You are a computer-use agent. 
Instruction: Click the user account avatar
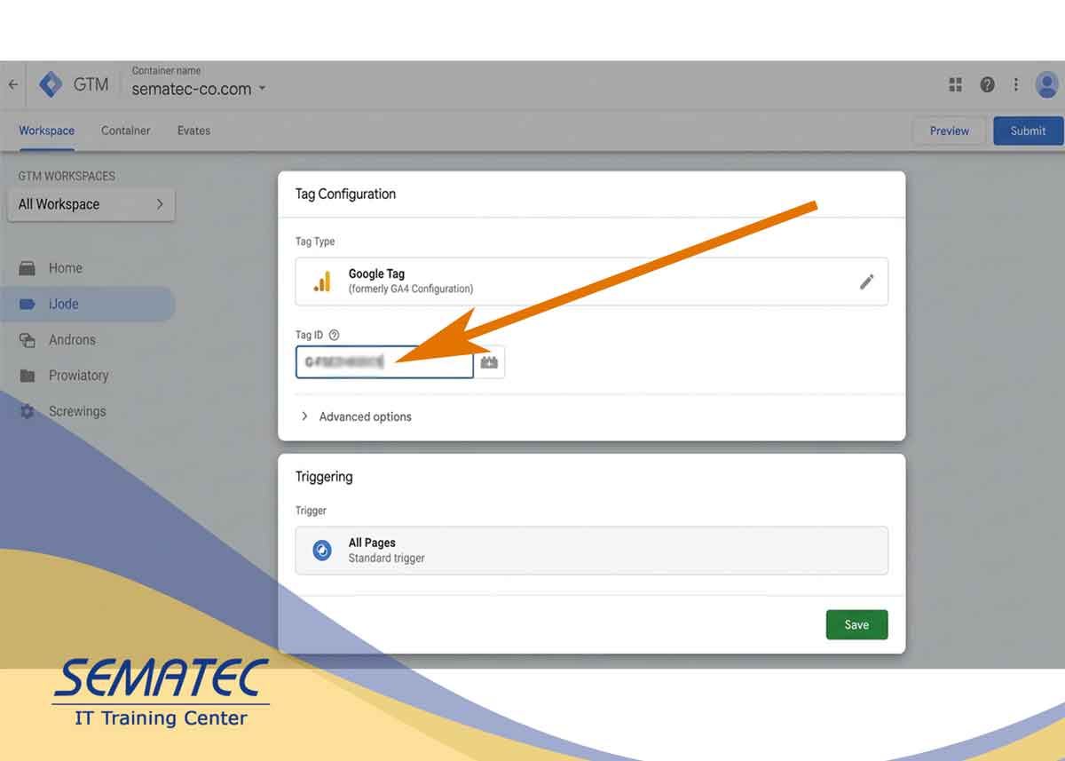click(x=1047, y=84)
